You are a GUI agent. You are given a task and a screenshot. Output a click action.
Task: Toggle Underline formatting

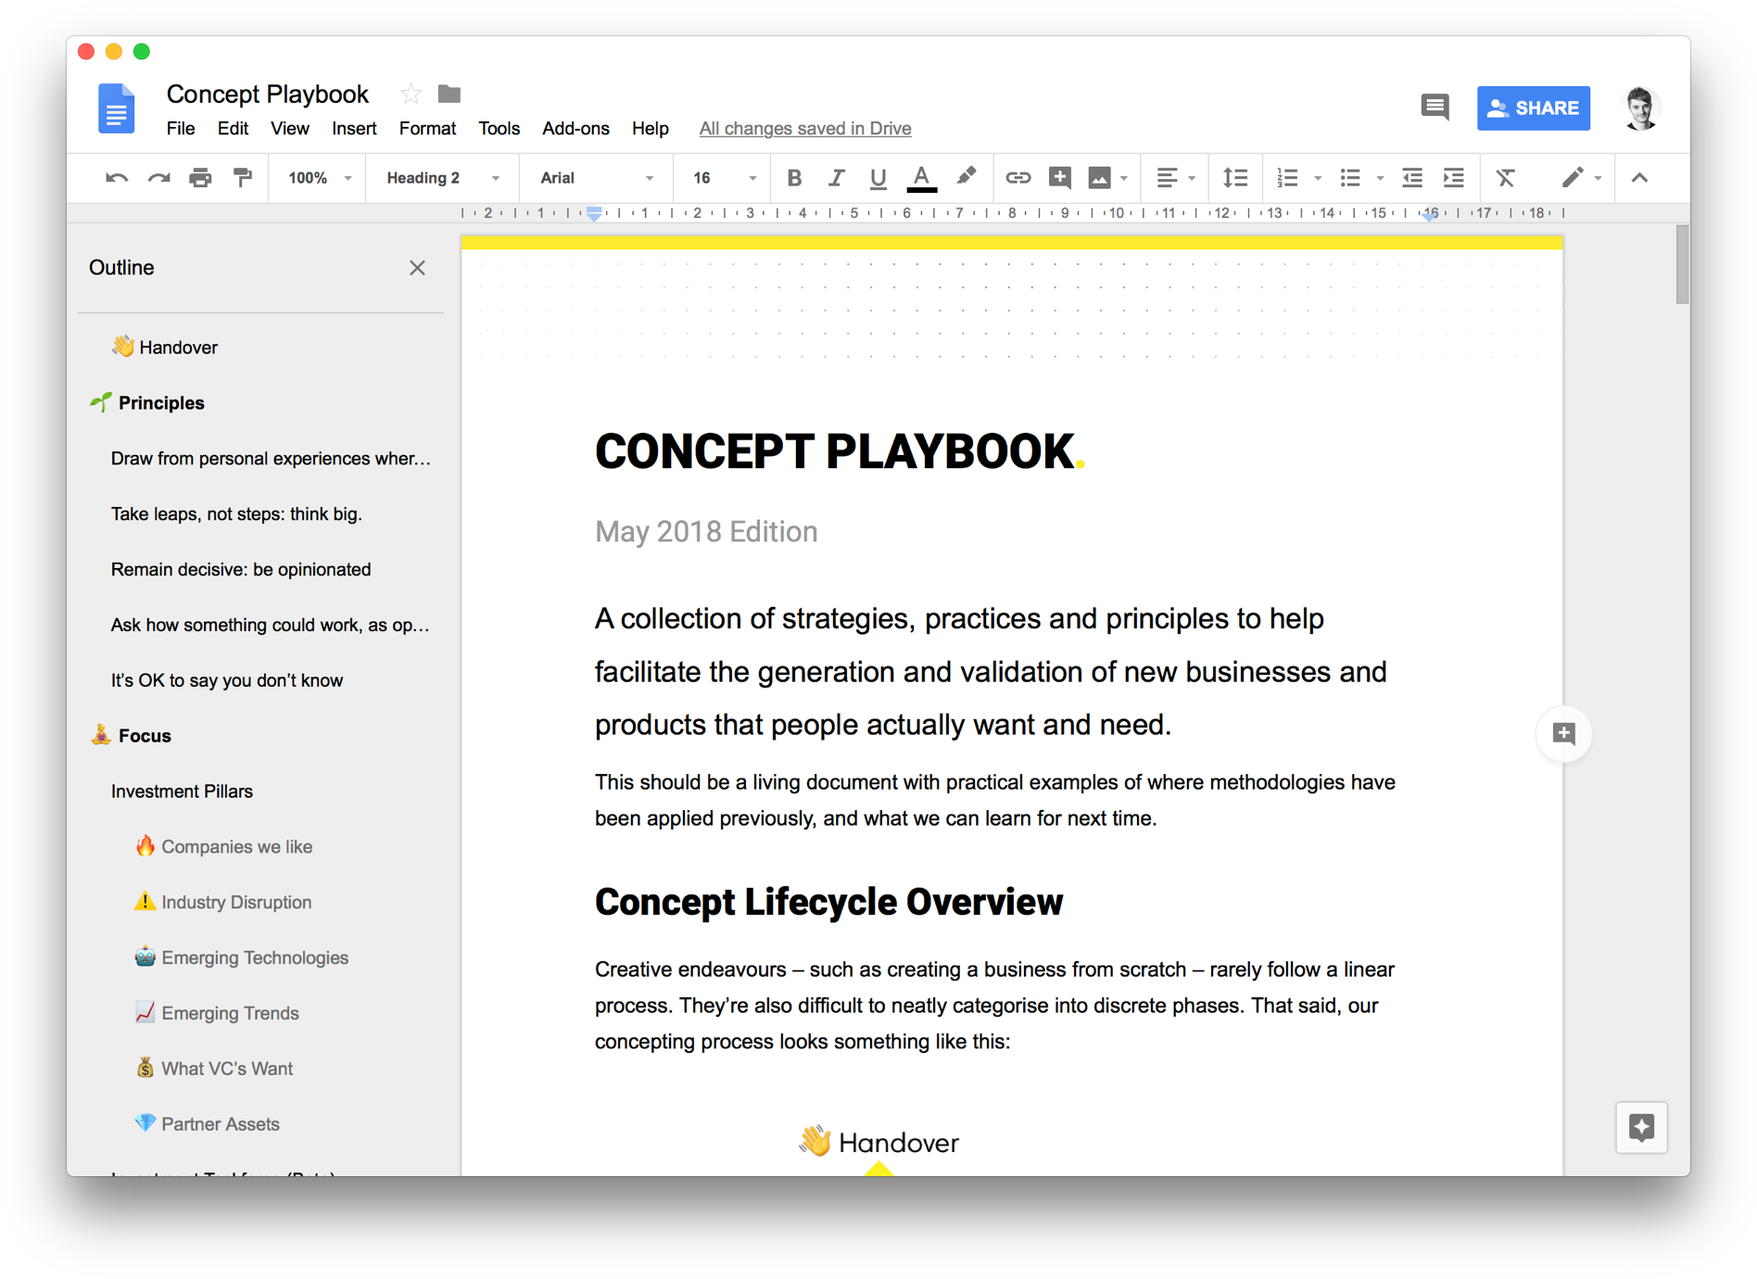pos(878,178)
